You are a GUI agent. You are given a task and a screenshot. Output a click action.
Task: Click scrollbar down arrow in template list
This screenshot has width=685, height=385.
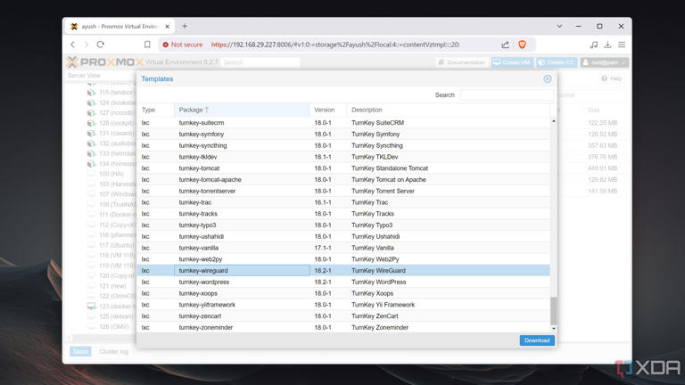click(x=554, y=328)
